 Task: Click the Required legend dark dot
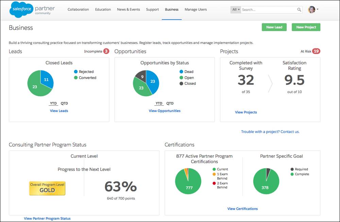tap(292, 169)
